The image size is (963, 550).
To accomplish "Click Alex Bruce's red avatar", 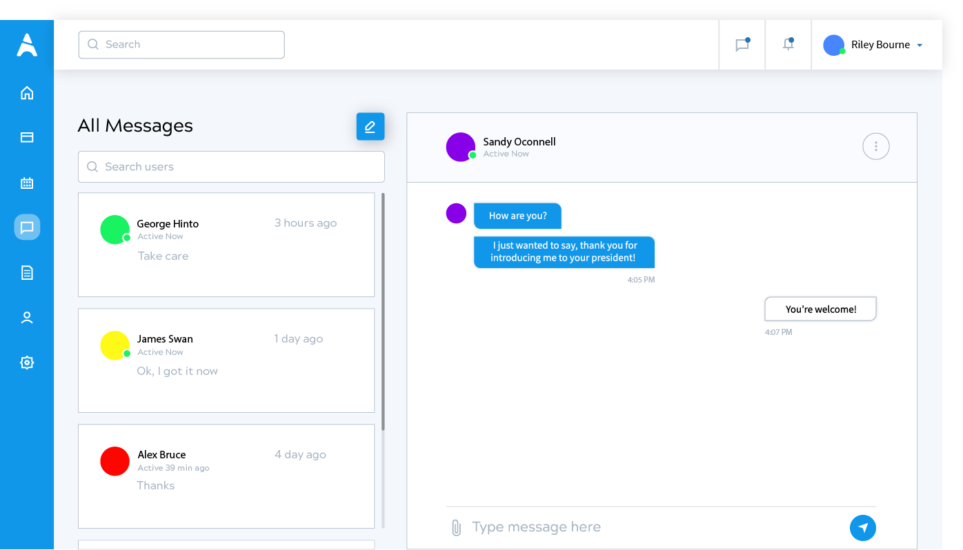I will pyautogui.click(x=115, y=461).
